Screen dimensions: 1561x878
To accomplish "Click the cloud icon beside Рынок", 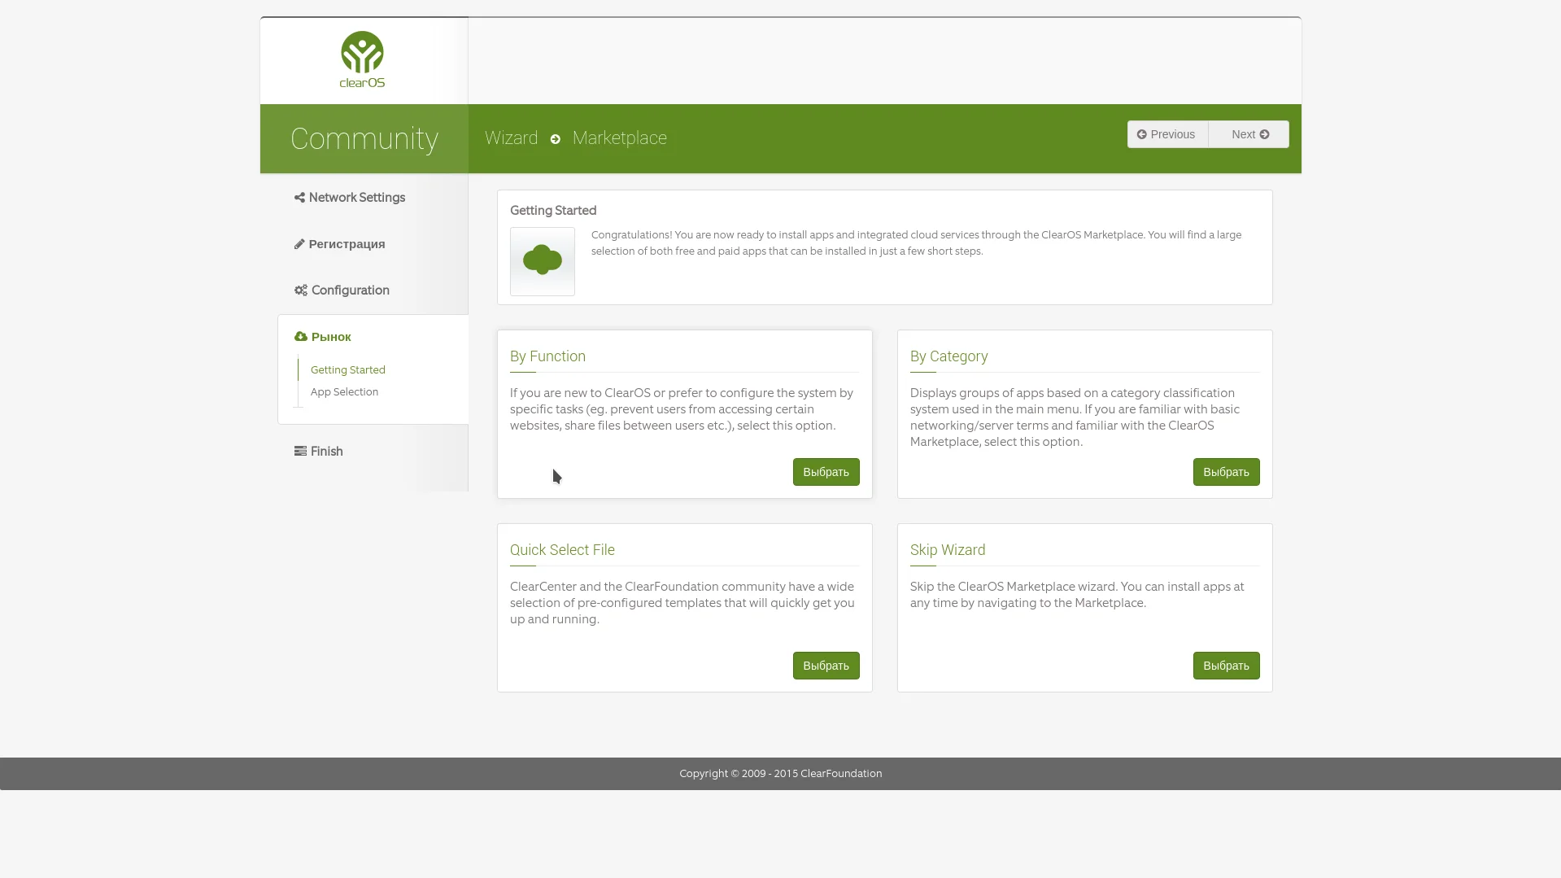I will pos(301,337).
